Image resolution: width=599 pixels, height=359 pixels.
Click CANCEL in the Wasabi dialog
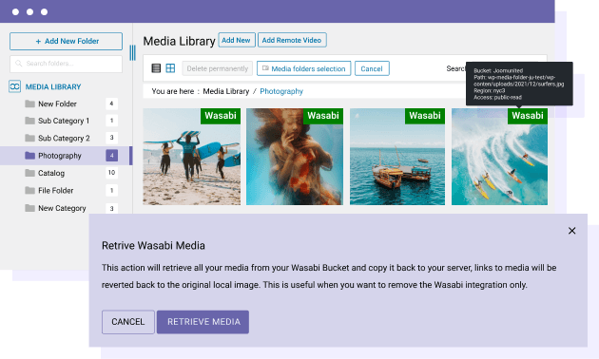128,322
